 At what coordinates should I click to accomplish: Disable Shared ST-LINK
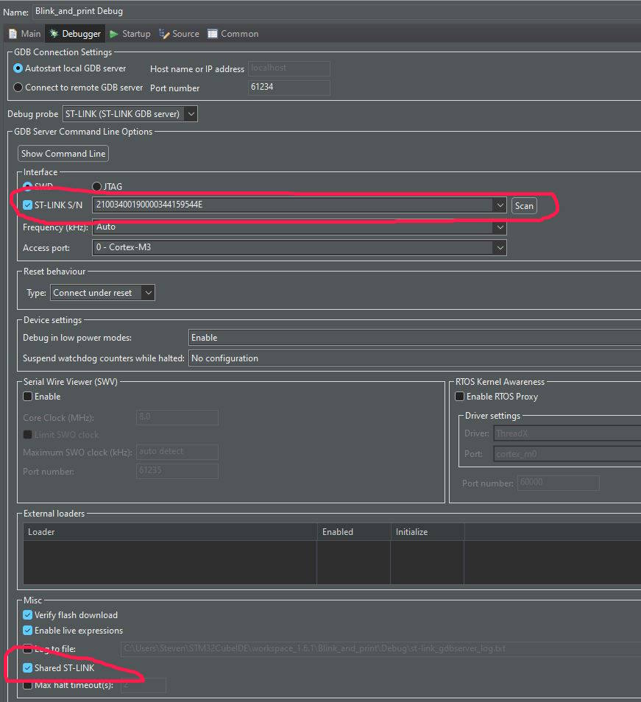pos(27,668)
